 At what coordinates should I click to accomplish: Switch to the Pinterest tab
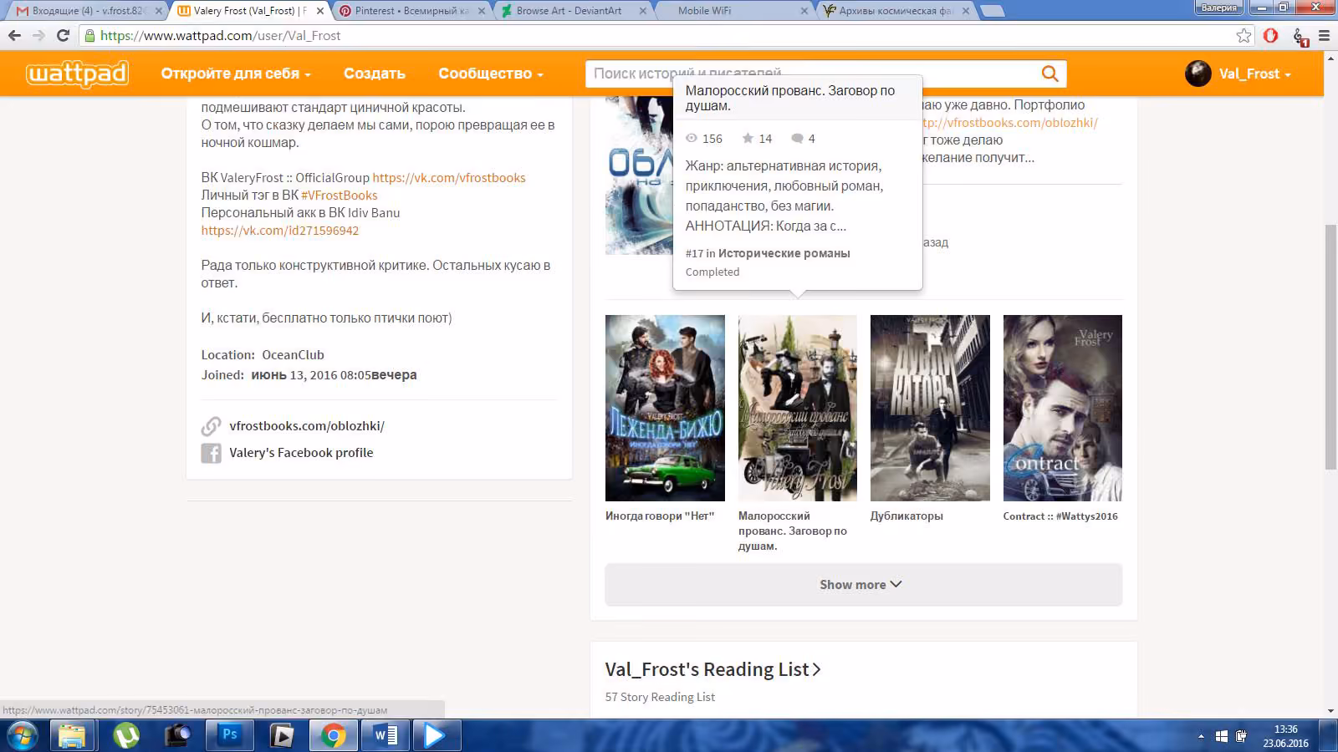411,11
